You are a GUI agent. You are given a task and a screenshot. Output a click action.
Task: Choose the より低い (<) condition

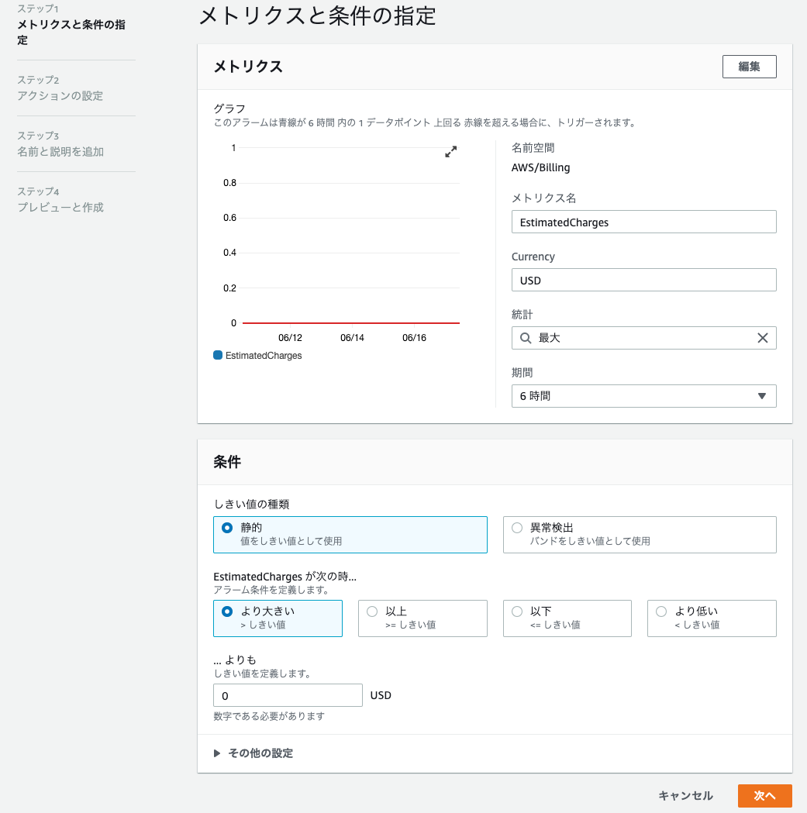tap(712, 618)
